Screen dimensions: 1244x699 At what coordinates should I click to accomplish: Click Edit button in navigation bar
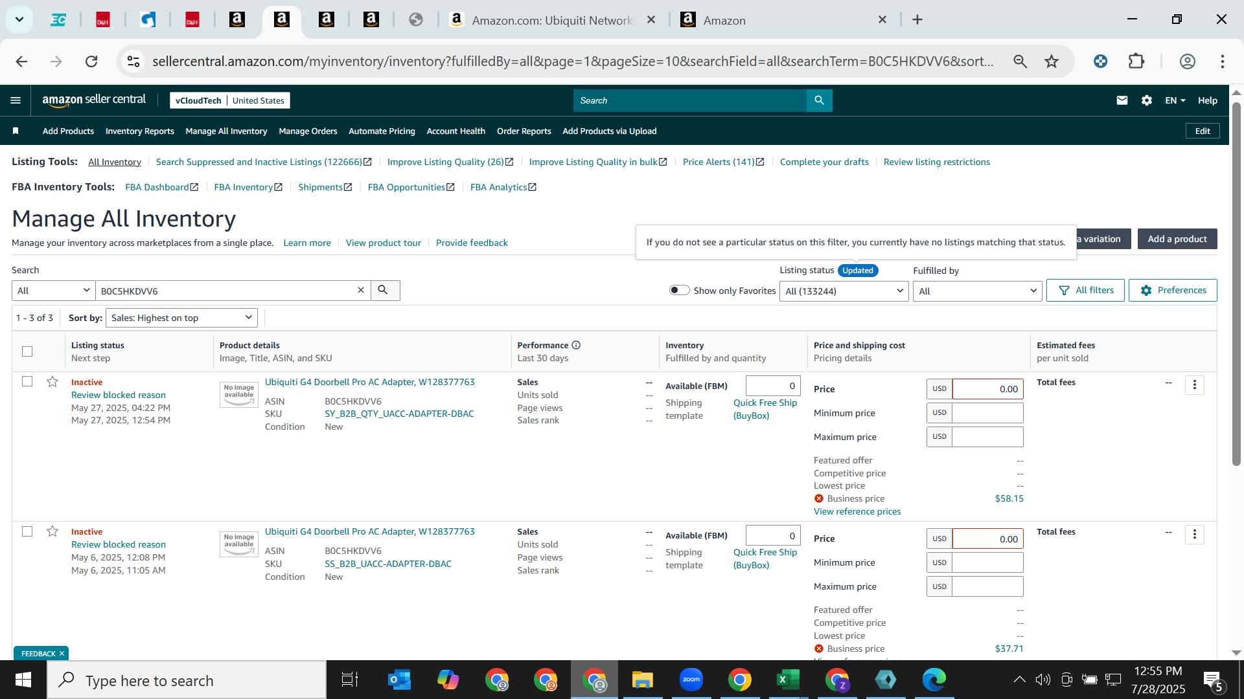(x=1203, y=131)
